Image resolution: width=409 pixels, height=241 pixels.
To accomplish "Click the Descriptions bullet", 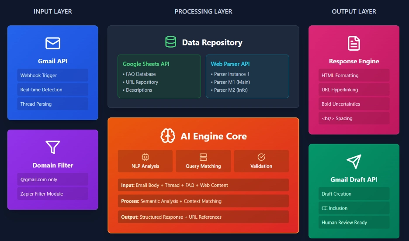I will click(x=138, y=90).
